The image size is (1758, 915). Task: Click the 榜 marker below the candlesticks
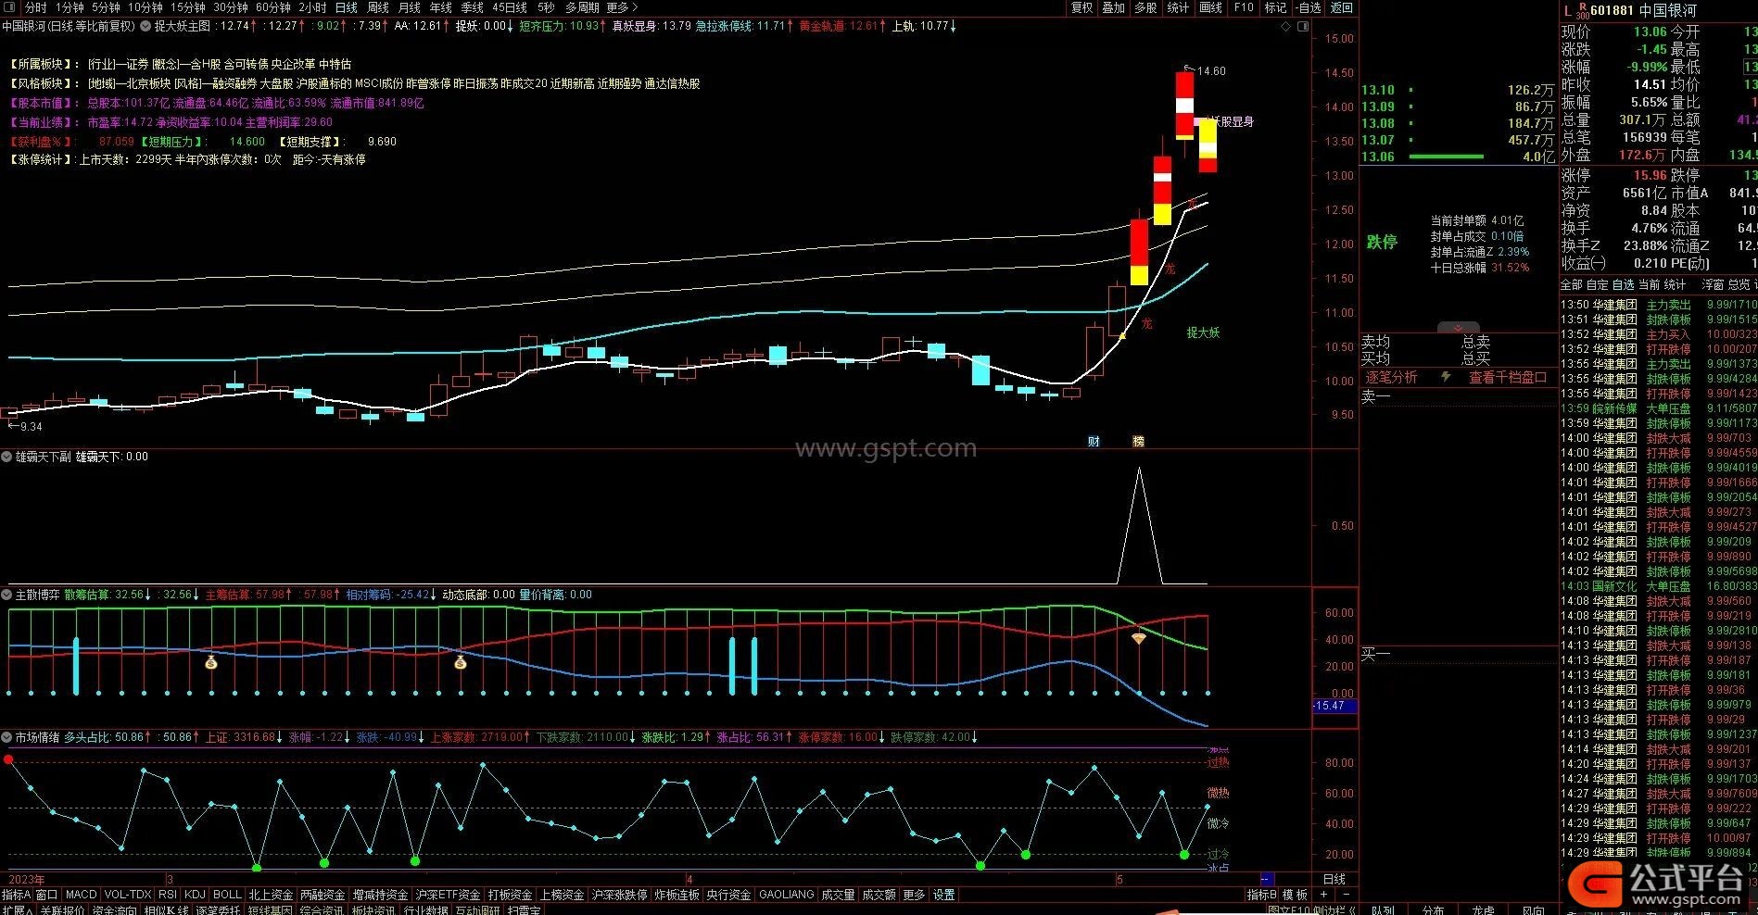click(1139, 442)
